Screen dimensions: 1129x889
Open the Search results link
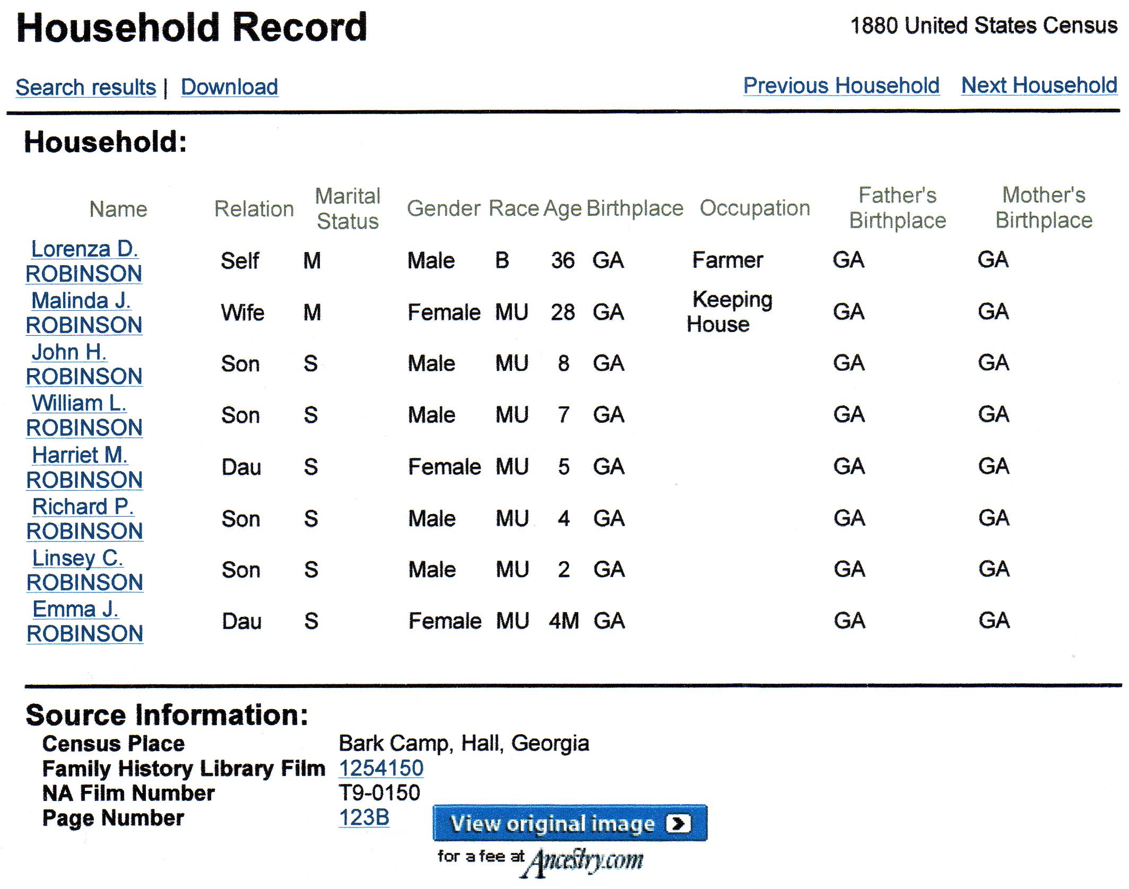pos(86,87)
